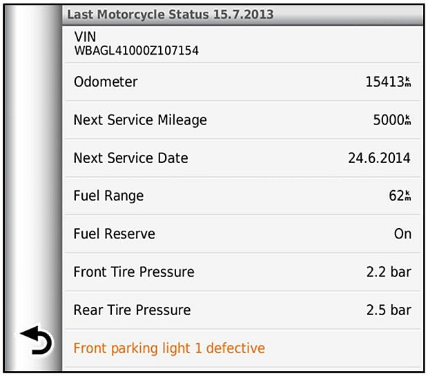Tap the Fuel Reserve On status
428x376 pixels.
402,234
